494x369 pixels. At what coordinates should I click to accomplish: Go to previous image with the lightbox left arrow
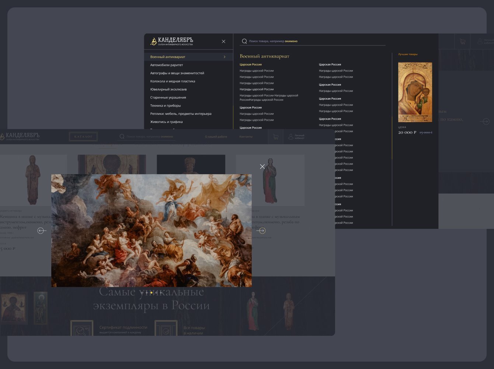[x=42, y=231]
